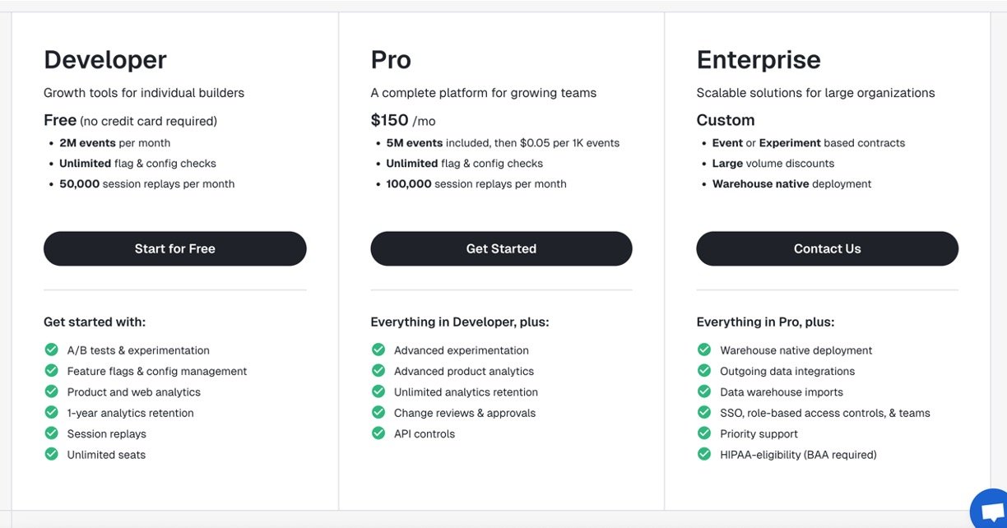Click the $150 /mo price text
1007x528 pixels.
point(403,120)
